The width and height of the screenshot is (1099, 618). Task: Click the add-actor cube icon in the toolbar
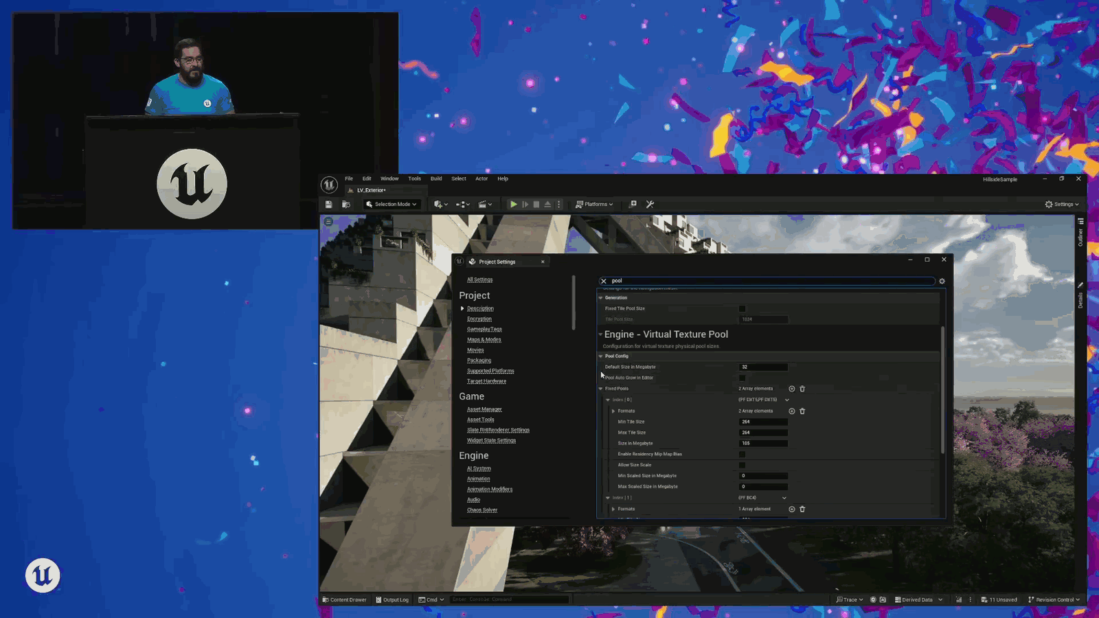tap(440, 204)
